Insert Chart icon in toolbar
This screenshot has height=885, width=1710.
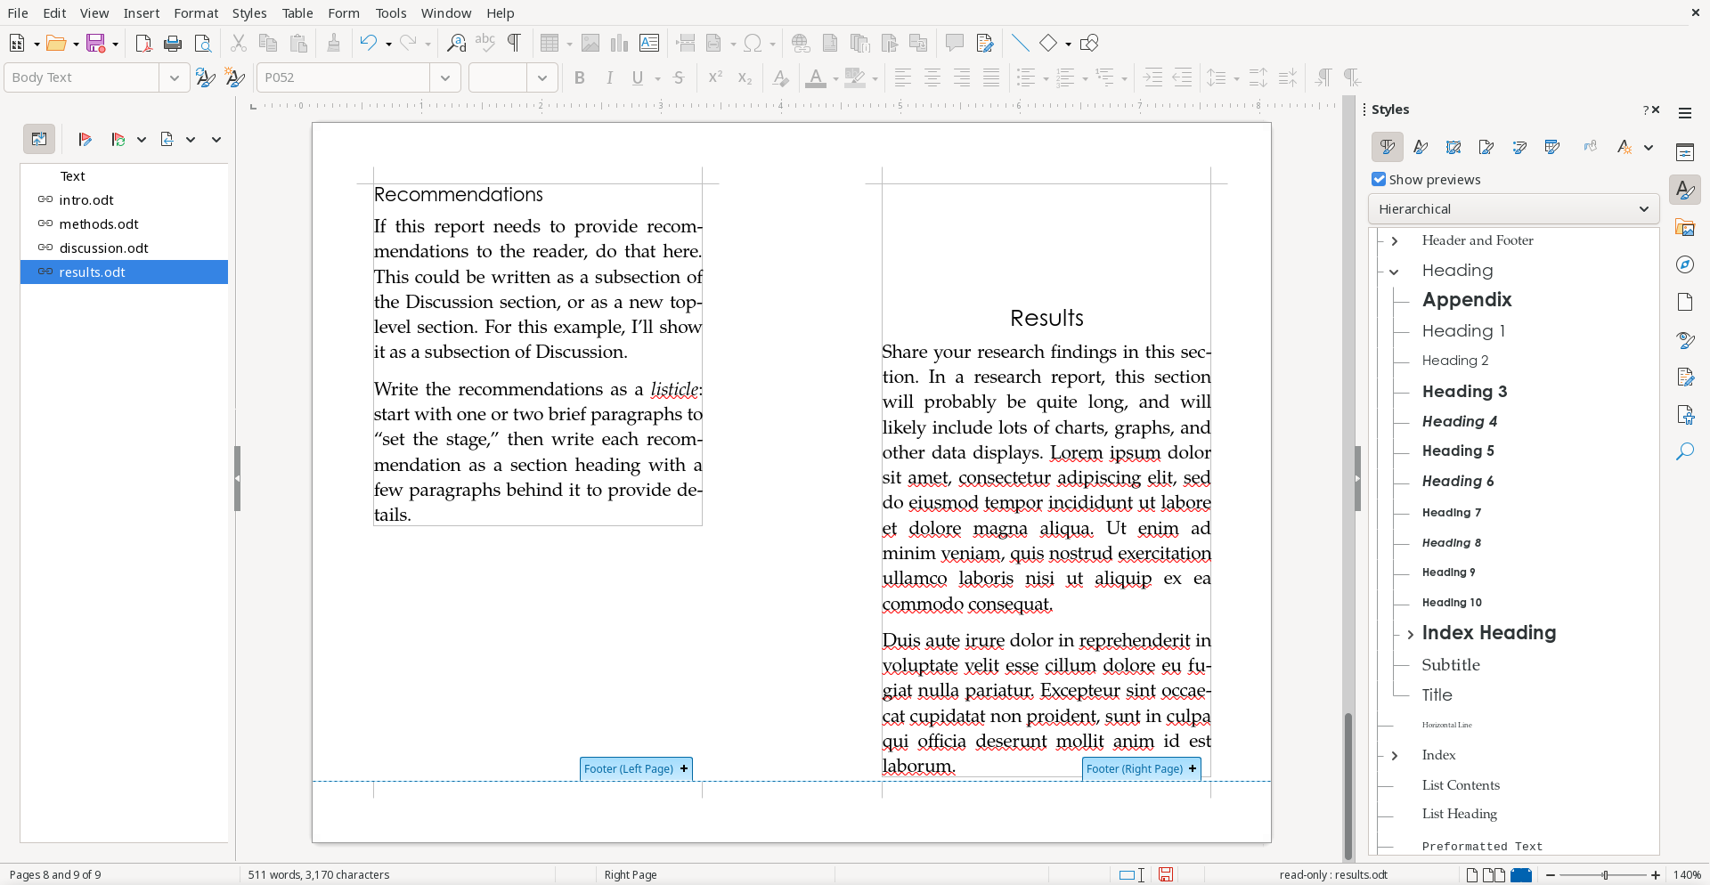pos(619,43)
